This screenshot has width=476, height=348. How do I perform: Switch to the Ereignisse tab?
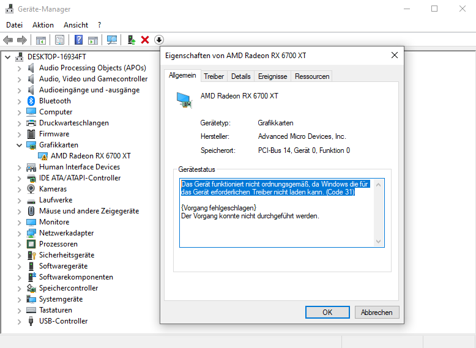point(273,76)
